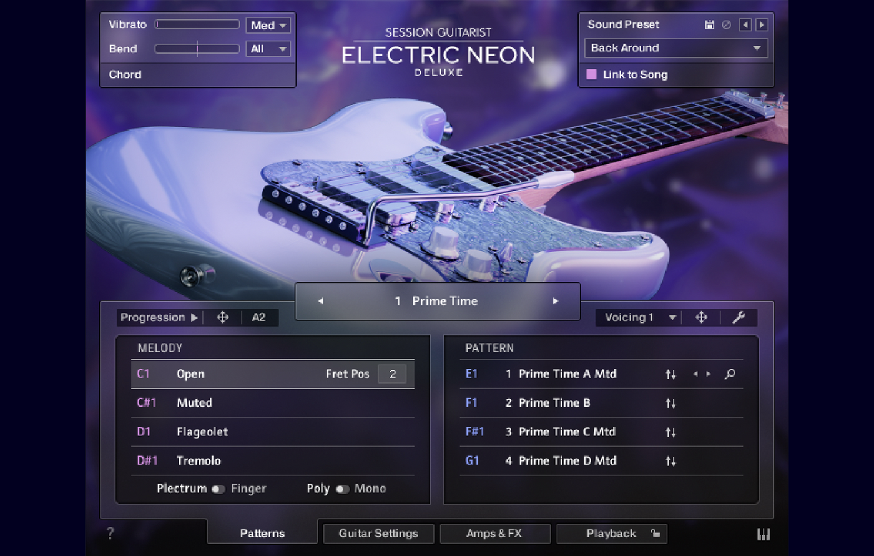Click the Progression button
This screenshot has width=874, height=556.
coord(153,317)
